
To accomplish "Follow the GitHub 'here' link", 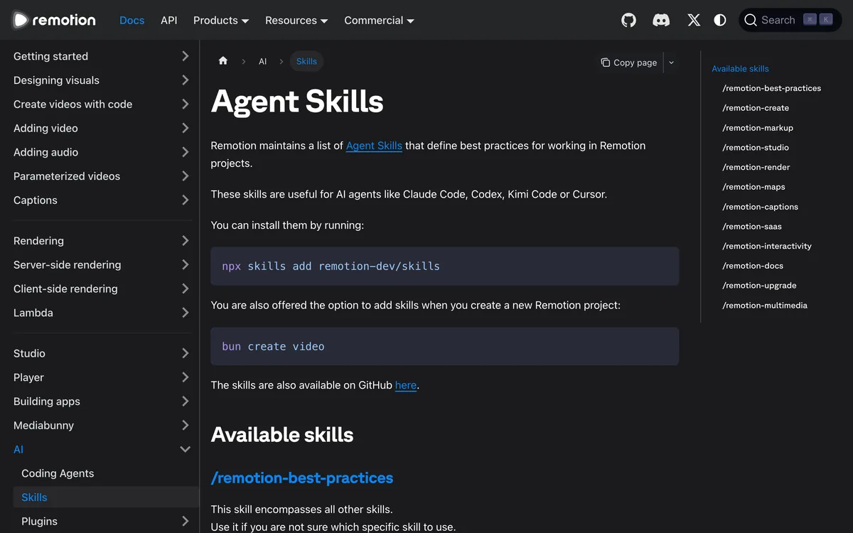I will [406, 385].
